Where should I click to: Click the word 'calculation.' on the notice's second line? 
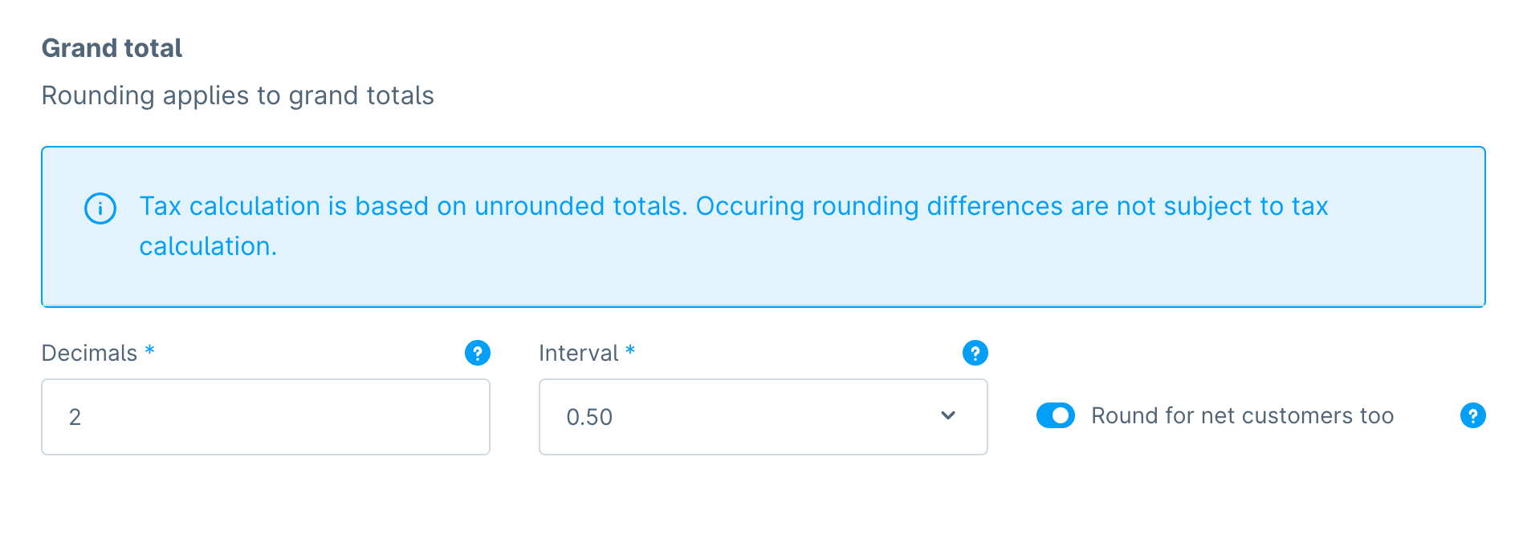coord(208,246)
